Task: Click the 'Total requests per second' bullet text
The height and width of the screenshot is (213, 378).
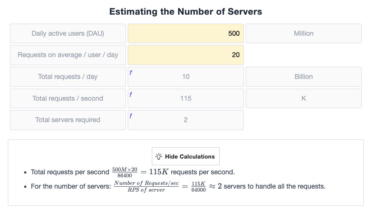Action: click(x=70, y=172)
